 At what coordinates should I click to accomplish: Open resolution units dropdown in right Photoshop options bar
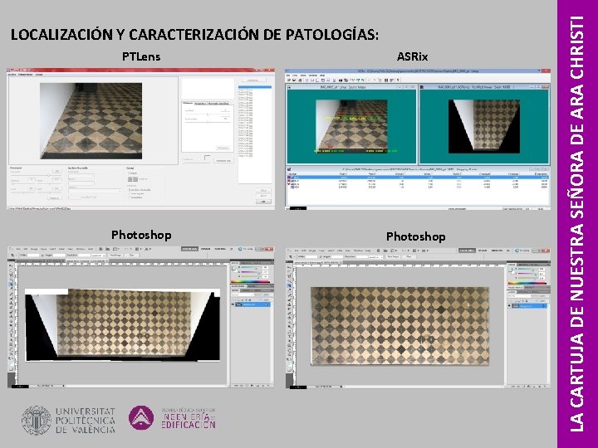click(376, 257)
